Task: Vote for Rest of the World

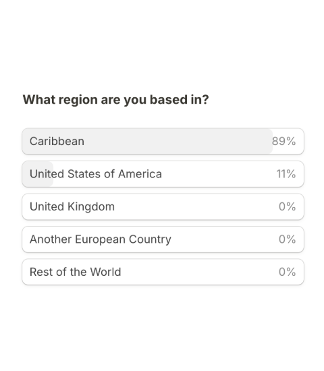Action: (x=163, y=272)
